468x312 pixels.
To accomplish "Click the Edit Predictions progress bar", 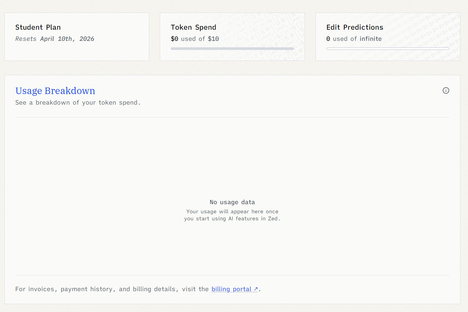I will 388,49.
